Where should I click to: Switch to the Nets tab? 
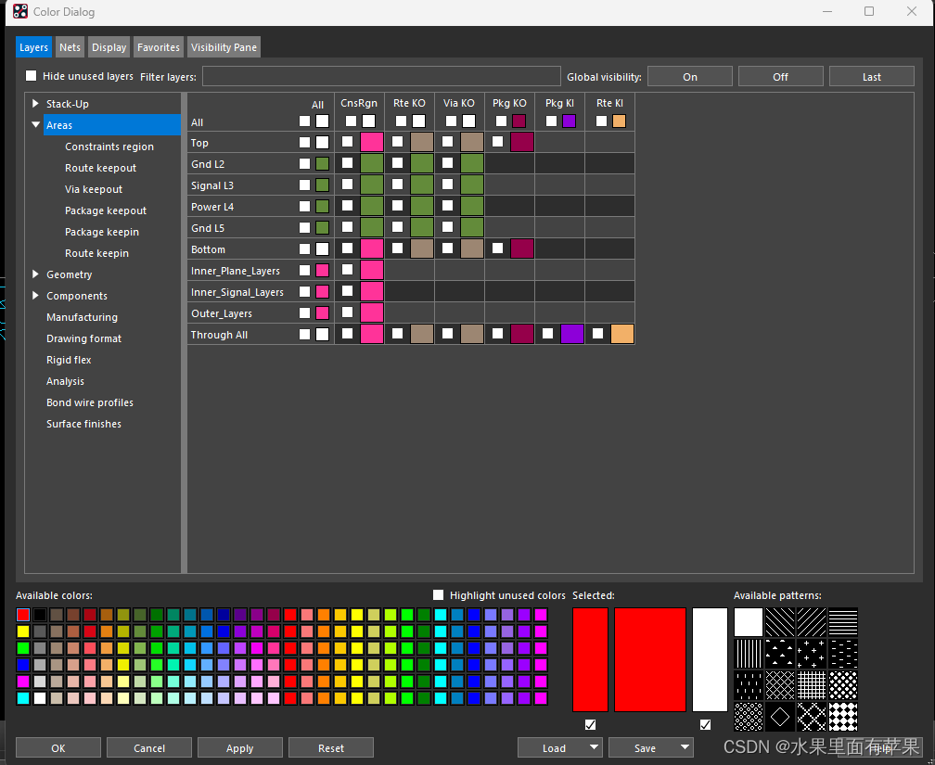pos(70,46)
